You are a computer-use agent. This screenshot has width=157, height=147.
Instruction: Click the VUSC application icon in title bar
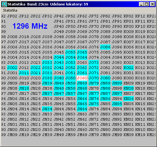coord(5,4)
